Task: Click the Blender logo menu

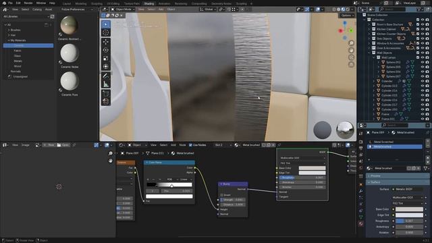Action: [4, 3]
